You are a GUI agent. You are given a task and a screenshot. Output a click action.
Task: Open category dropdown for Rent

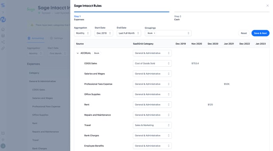152,105
